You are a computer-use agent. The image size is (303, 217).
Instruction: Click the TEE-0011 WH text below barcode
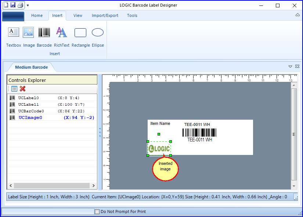point(200,140)
